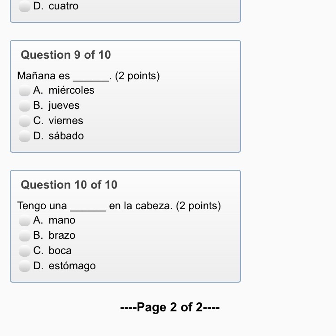The width and height of the screenshot is (336, 336).
Task: Click the Question 10 of 10 heading
Action: (x=69, y=185)
